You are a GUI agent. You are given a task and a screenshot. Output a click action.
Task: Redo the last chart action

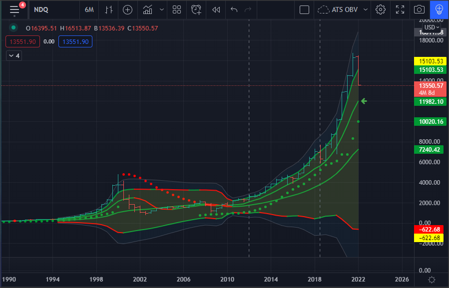(248, 10)
